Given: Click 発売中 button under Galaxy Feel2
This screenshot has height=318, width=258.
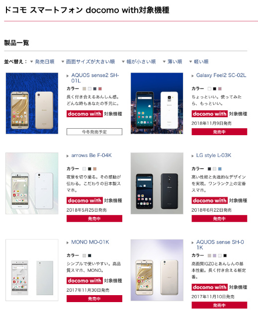Looking at the screenshot, I should (219, 132).
